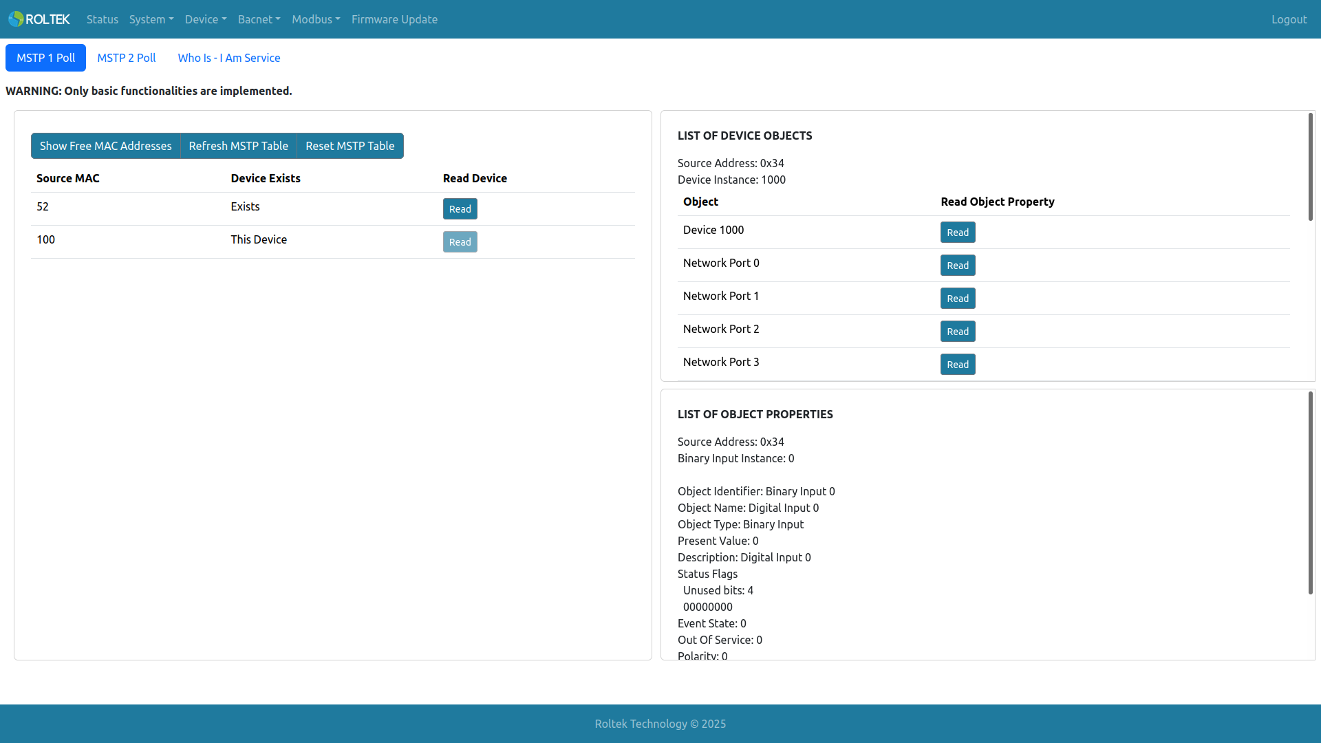Viewport: 1321px width, 743px height.
Task: Open the Status page
Action: [x=103, y=19]
